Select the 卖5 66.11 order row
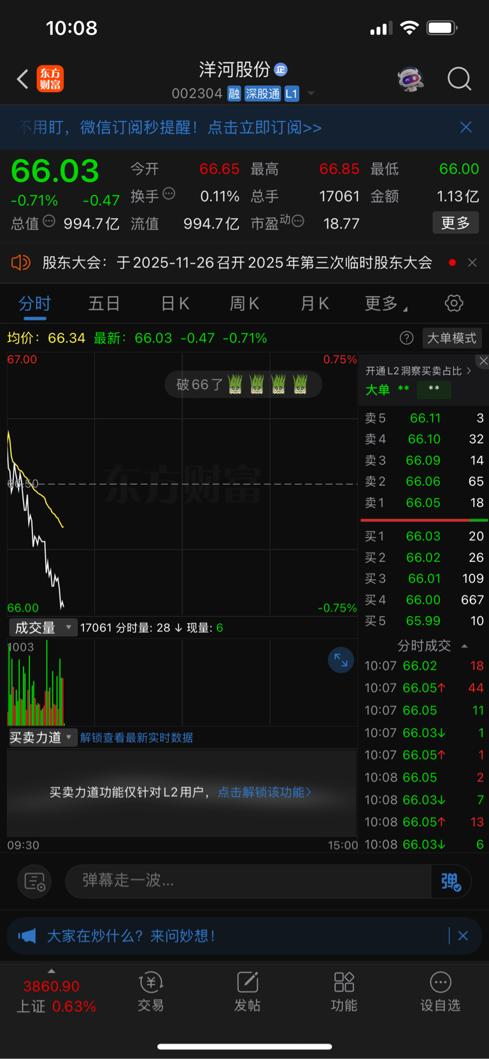 pos(424,418)
